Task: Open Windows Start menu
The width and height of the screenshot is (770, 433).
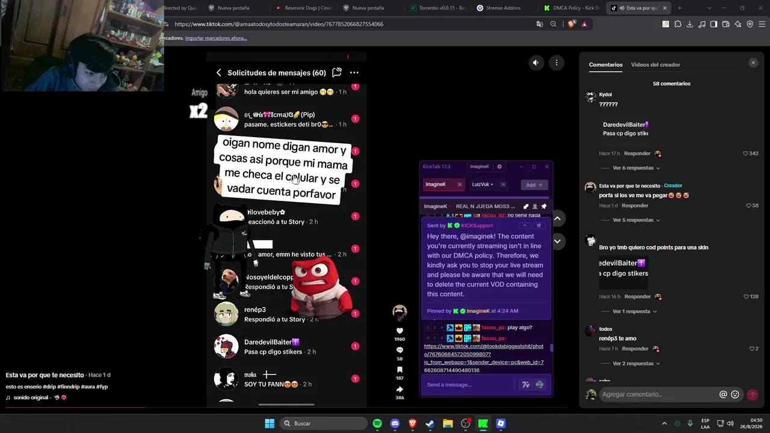Action: tap(269, 423)
